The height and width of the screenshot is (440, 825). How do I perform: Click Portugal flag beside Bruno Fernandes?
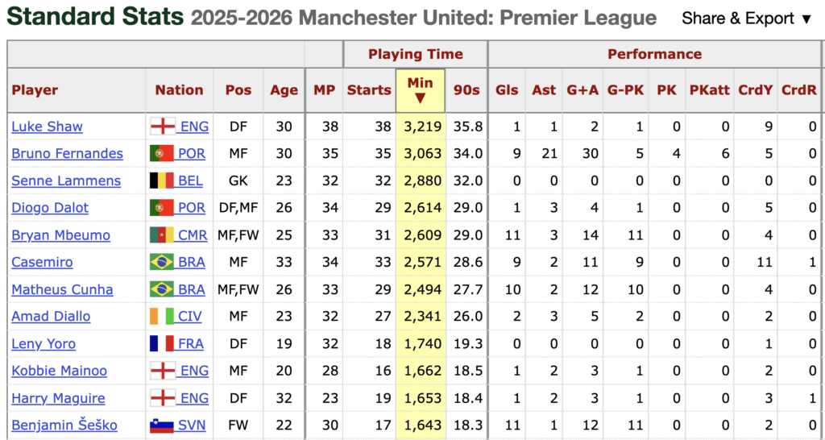point(163,154)
